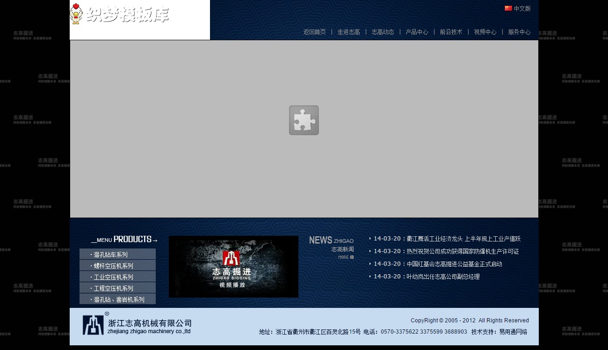Click 志高新闻 label
This screenshot has height=350, width=608.
tap(343, 249)
